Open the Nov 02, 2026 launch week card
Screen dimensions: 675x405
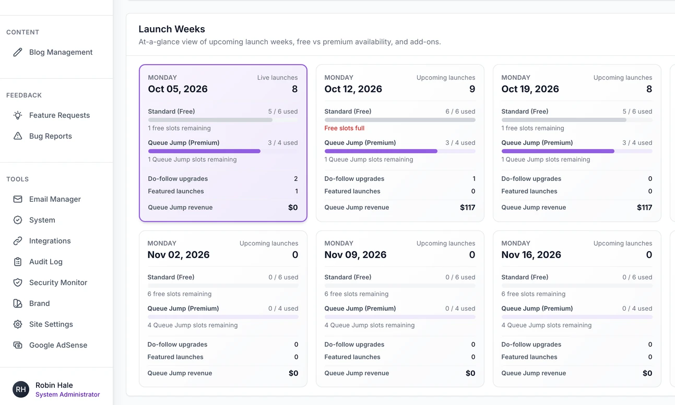pos(223,309)
